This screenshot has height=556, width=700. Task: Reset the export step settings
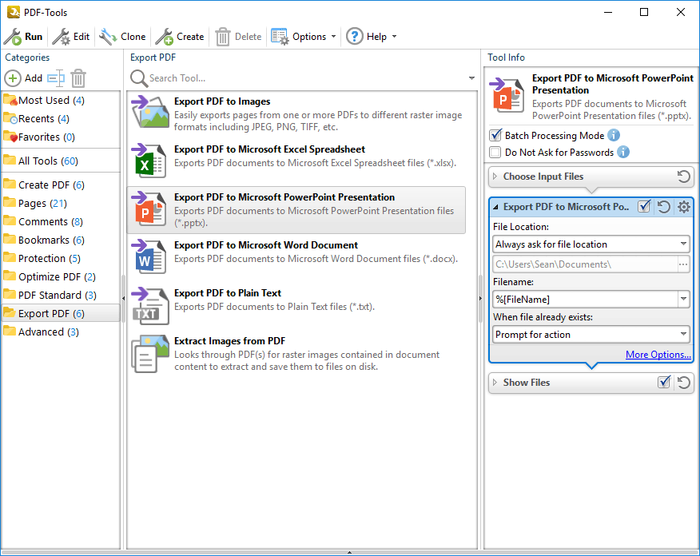click(664, 207)
